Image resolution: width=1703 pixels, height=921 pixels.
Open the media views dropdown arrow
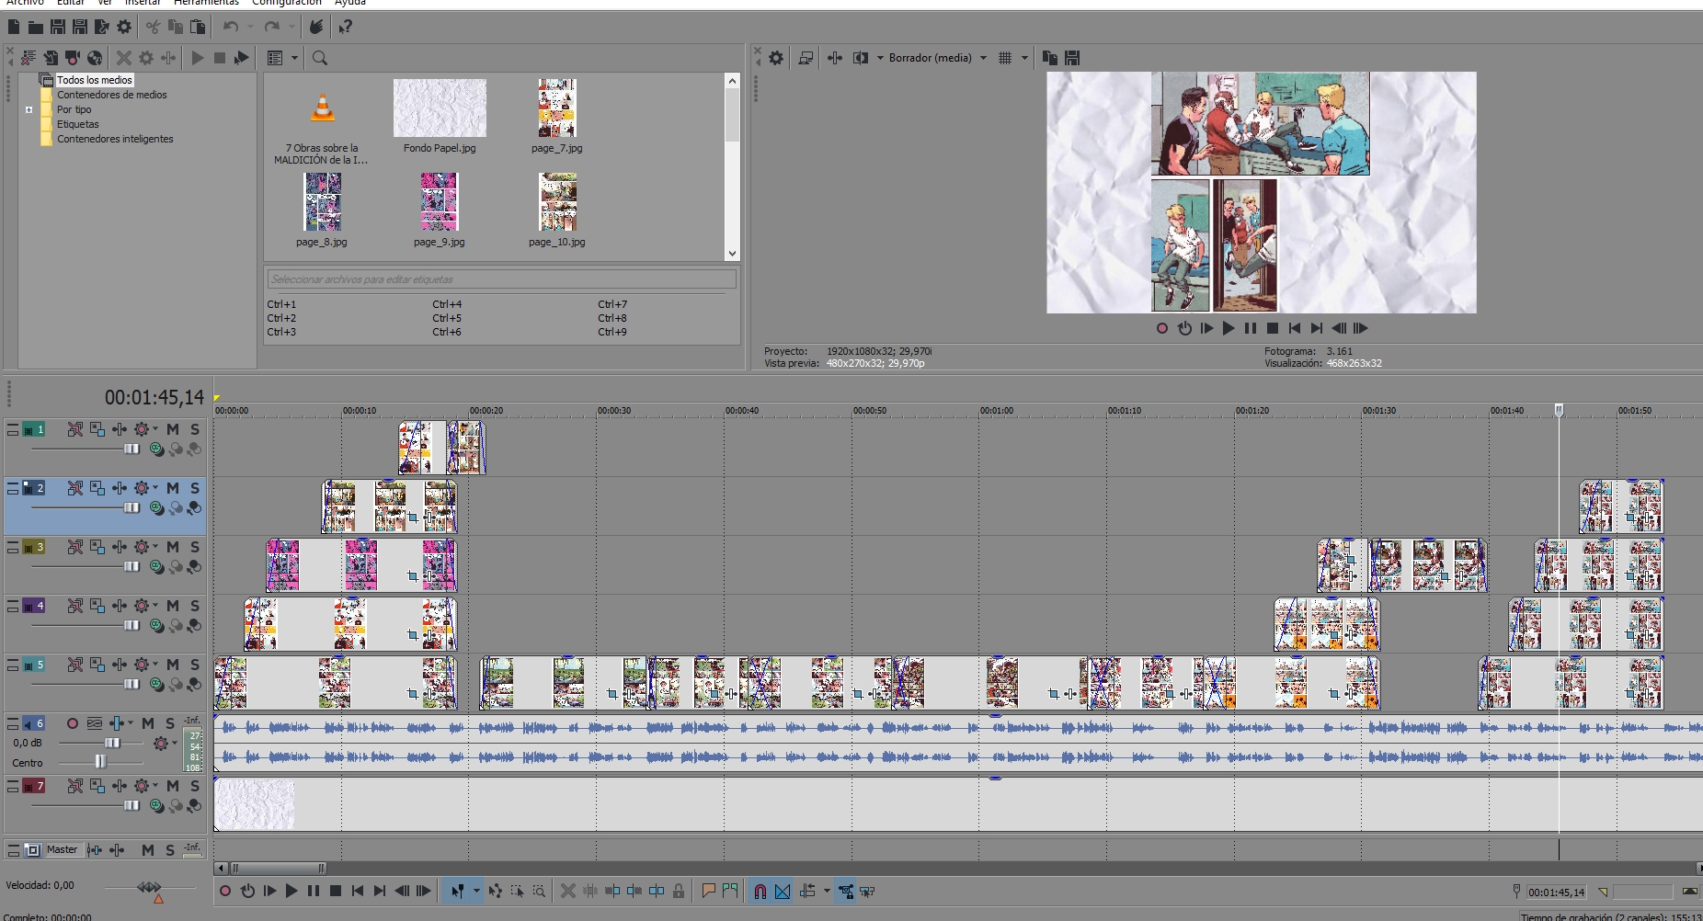pos(294,58)
